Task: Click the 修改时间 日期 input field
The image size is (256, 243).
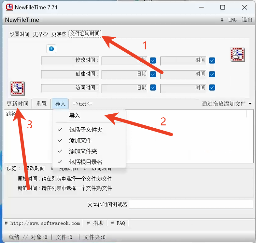Action: [x=124, y=61]
